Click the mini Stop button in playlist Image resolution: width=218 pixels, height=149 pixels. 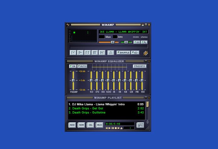(x=116, y=128)
